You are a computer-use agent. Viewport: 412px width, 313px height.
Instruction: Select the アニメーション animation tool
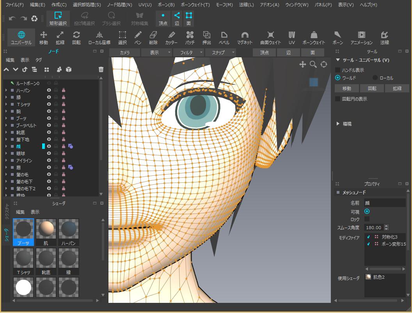[x=362, y=37]
